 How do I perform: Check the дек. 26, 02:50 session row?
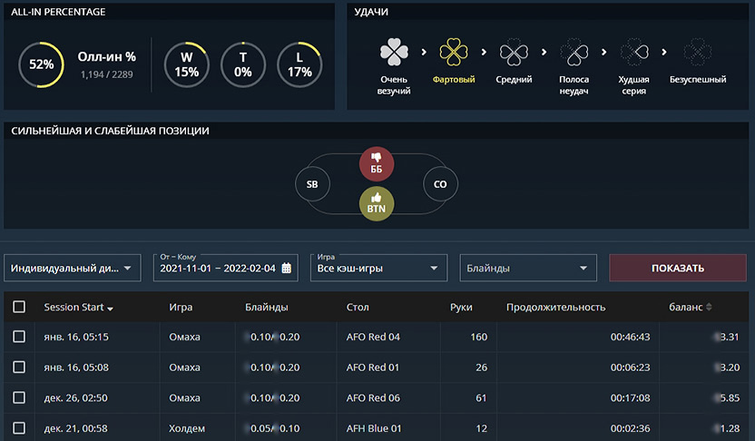coord(19,397)
